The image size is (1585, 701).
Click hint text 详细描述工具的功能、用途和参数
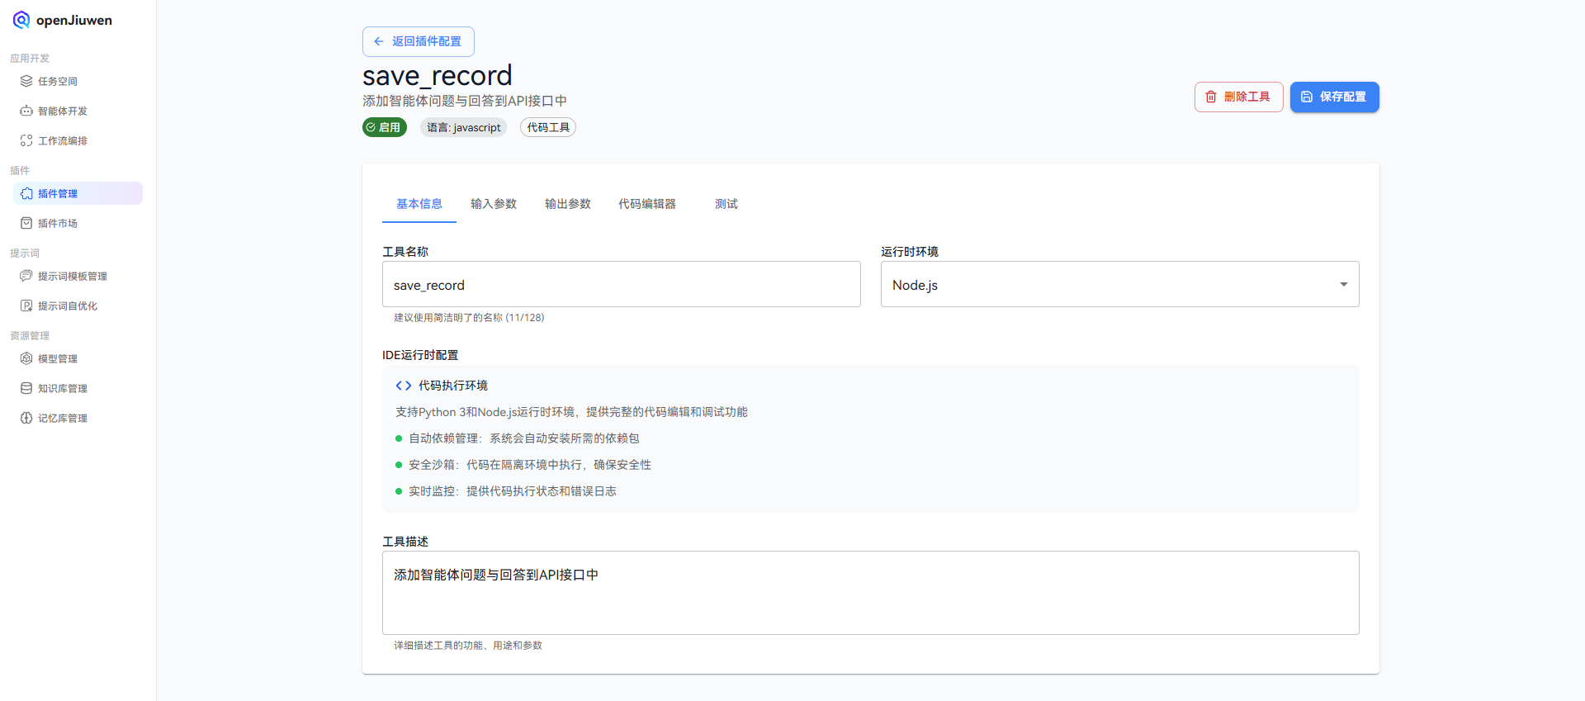468,646
